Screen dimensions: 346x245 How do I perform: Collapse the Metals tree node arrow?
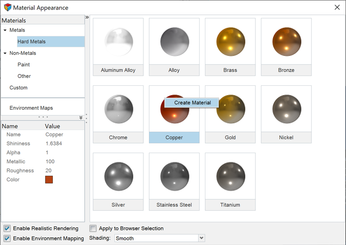pyautogui.click(x=5, y=30)
